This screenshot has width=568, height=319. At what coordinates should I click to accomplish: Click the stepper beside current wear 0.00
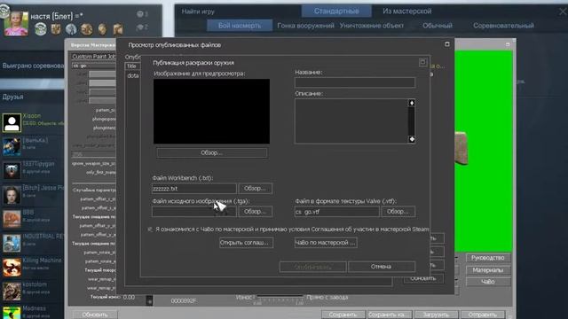149,300
